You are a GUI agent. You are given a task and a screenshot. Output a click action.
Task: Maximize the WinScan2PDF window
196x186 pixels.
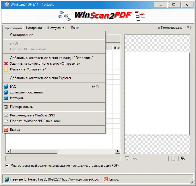point(174,5)
